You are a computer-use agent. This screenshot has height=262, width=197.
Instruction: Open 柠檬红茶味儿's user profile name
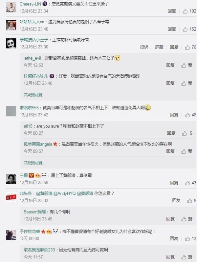click(x=36, y=76)
